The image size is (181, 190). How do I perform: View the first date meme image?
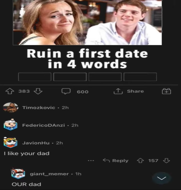coord(88,23)
